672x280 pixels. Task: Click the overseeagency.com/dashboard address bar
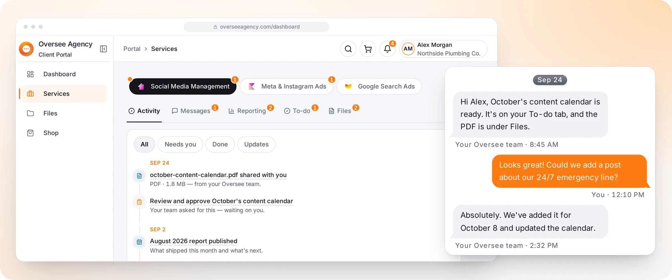256,27
